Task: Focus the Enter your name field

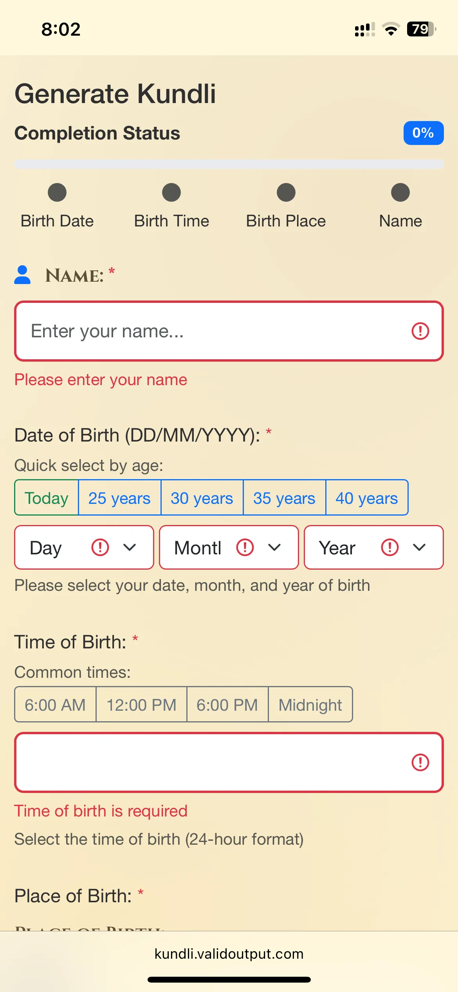Action: [211, 331]
